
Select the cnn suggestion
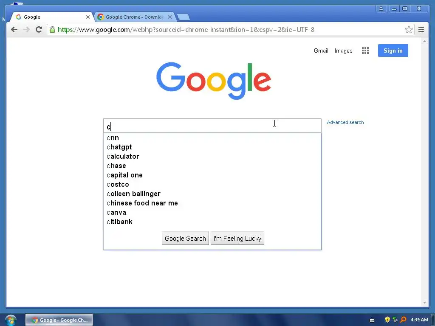[x=212, y=138]
